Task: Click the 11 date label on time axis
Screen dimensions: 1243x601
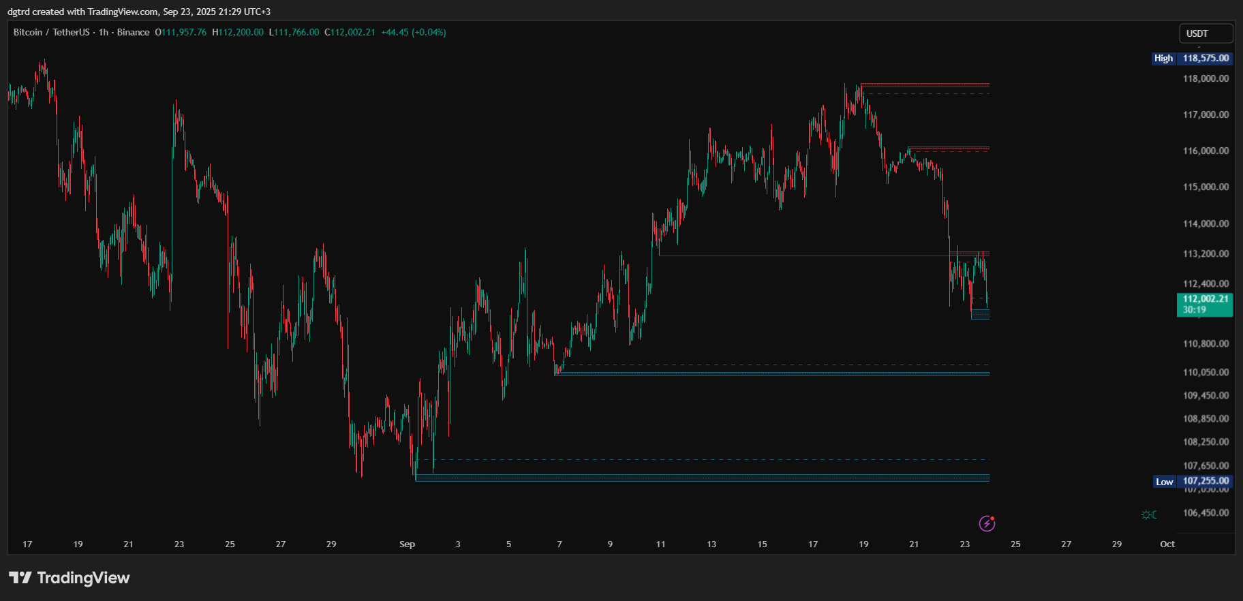Action: click(x=660, y=544)
